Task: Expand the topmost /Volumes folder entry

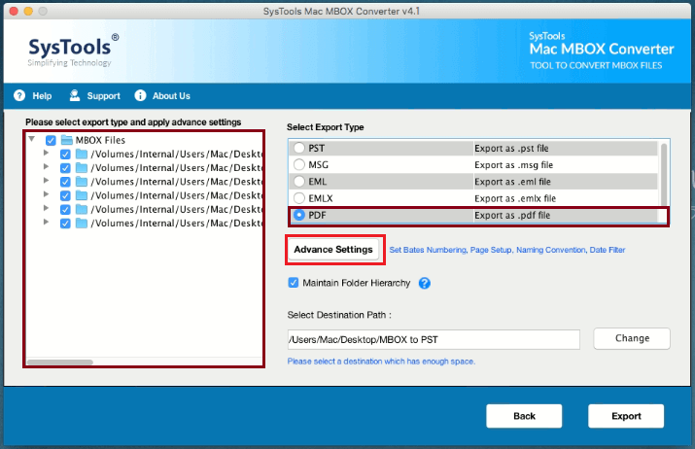Action: pyautogui.click(x=46, y=153)
